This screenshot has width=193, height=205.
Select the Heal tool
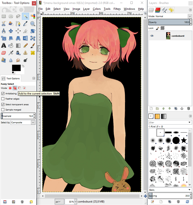(33, 53)
